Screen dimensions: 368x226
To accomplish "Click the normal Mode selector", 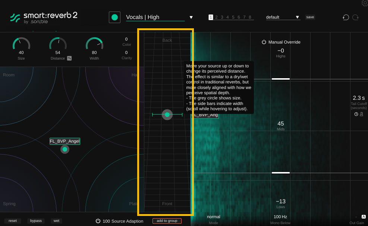I will click(214, 217).
